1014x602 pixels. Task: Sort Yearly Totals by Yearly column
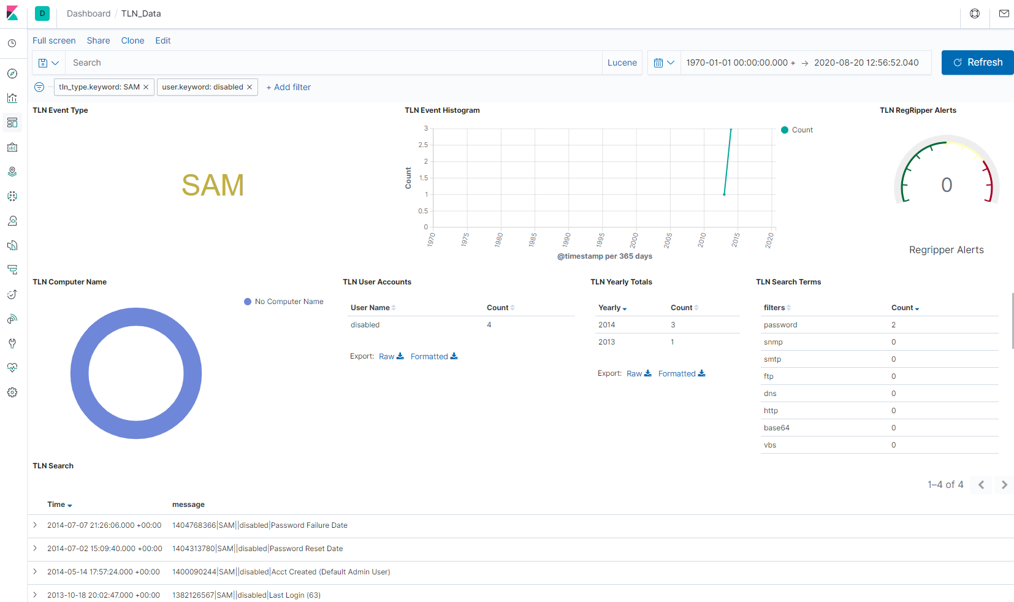coord(612,308)
